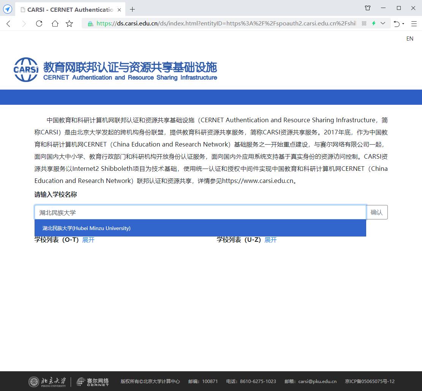Bookmark page with the star icon
Viewport: 422px width, 391px height.
(x=69, y=24)
